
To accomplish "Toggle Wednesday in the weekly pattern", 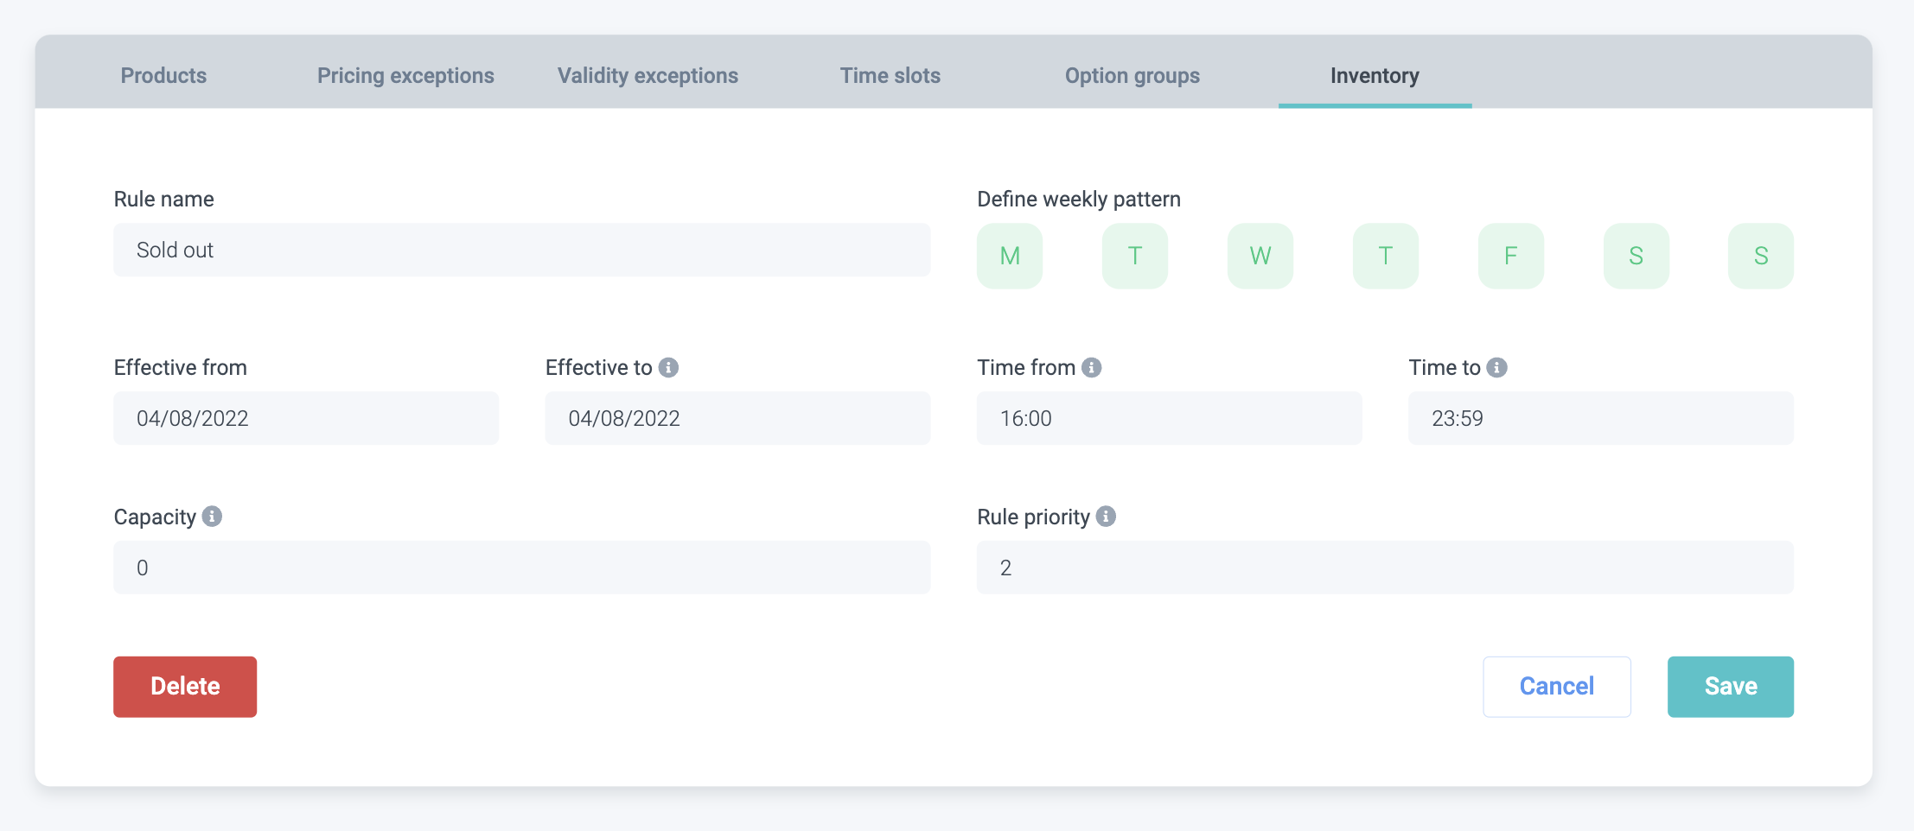I will point(1260,256).
